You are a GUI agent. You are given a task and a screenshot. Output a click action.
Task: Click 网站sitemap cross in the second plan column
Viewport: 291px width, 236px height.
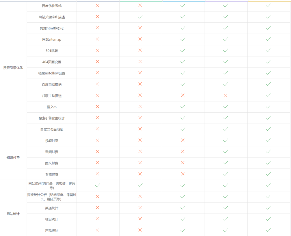coord(140,39)
